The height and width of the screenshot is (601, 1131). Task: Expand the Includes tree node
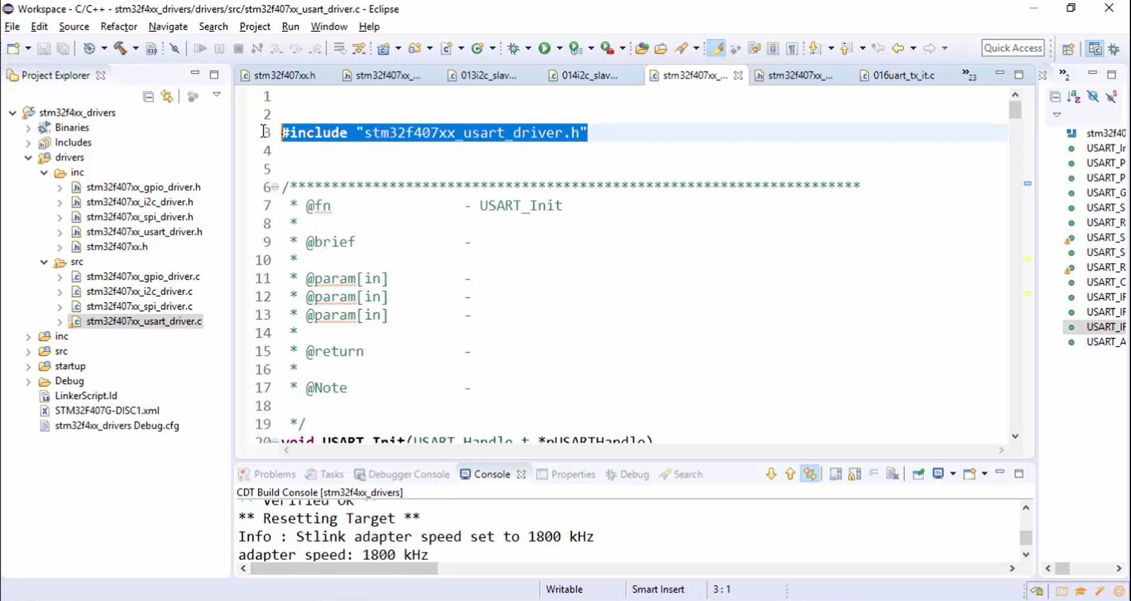pos(28,142)
